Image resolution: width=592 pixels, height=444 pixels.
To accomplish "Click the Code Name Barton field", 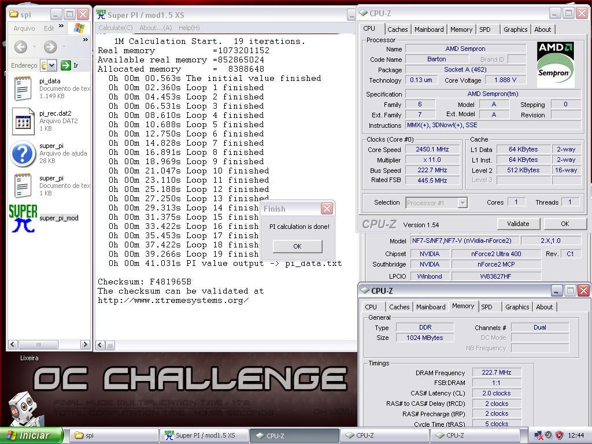I will point(436,60).
